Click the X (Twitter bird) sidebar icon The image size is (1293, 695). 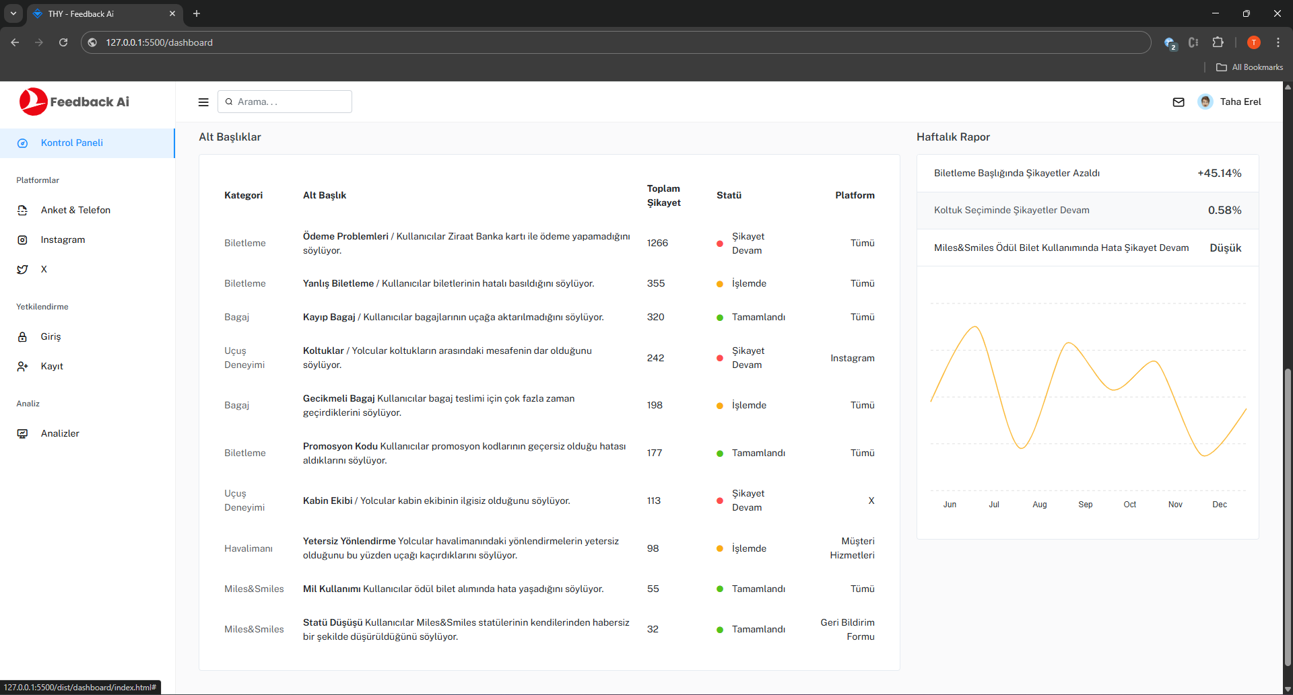click(x=22, y=270)
